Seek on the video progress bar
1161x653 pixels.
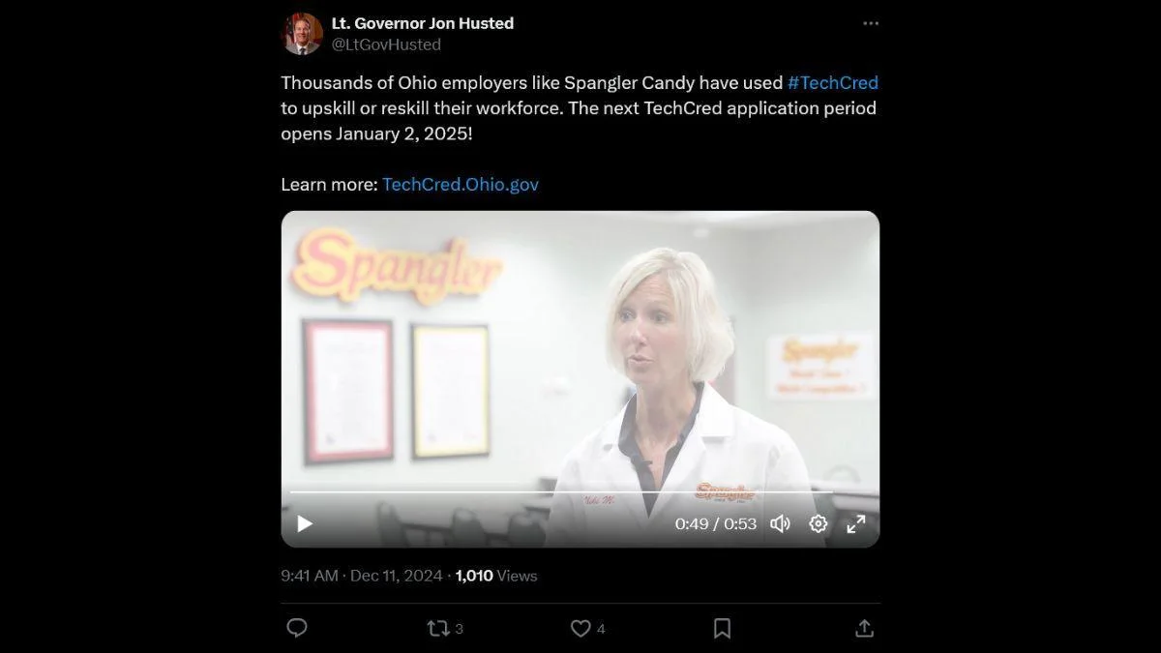pos(561,492)
